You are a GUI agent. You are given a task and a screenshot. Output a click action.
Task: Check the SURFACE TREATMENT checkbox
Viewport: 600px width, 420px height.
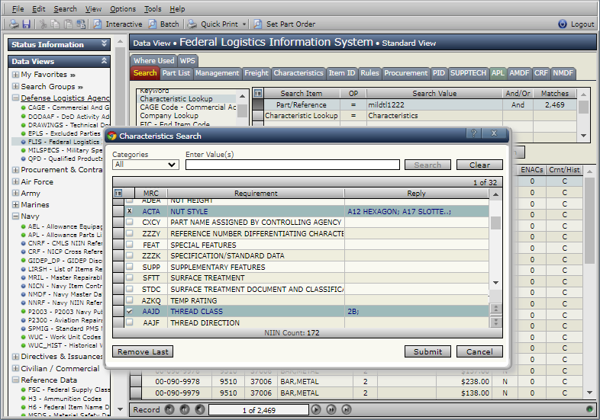click(129, 277)
